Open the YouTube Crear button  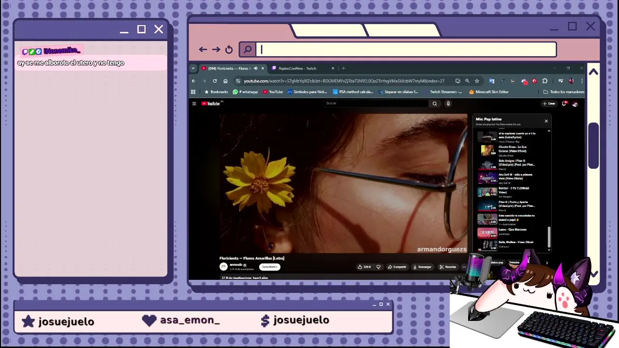(549, 103)
